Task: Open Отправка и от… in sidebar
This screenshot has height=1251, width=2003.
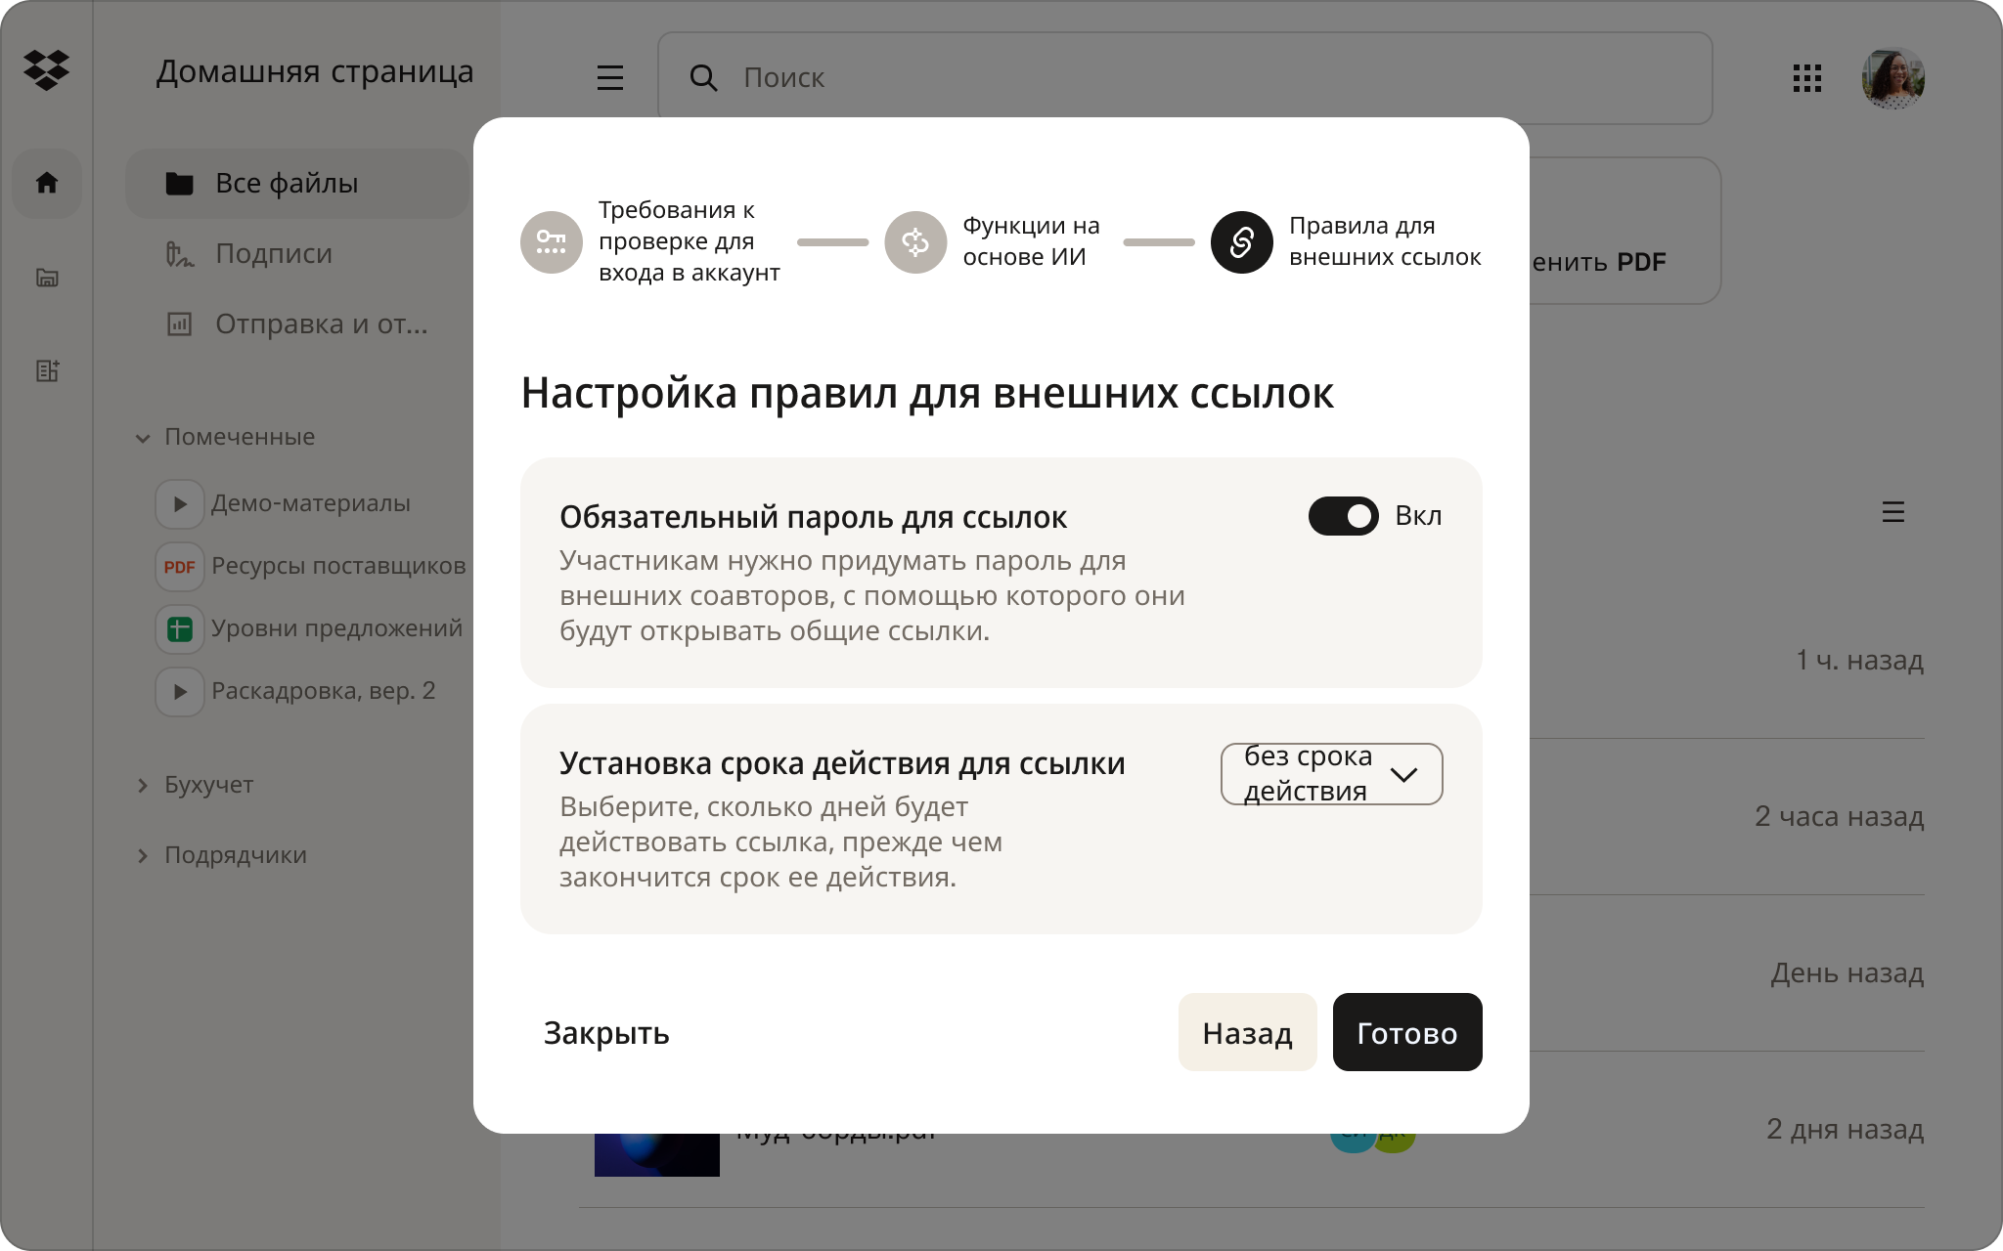Action: coord(297,324)
